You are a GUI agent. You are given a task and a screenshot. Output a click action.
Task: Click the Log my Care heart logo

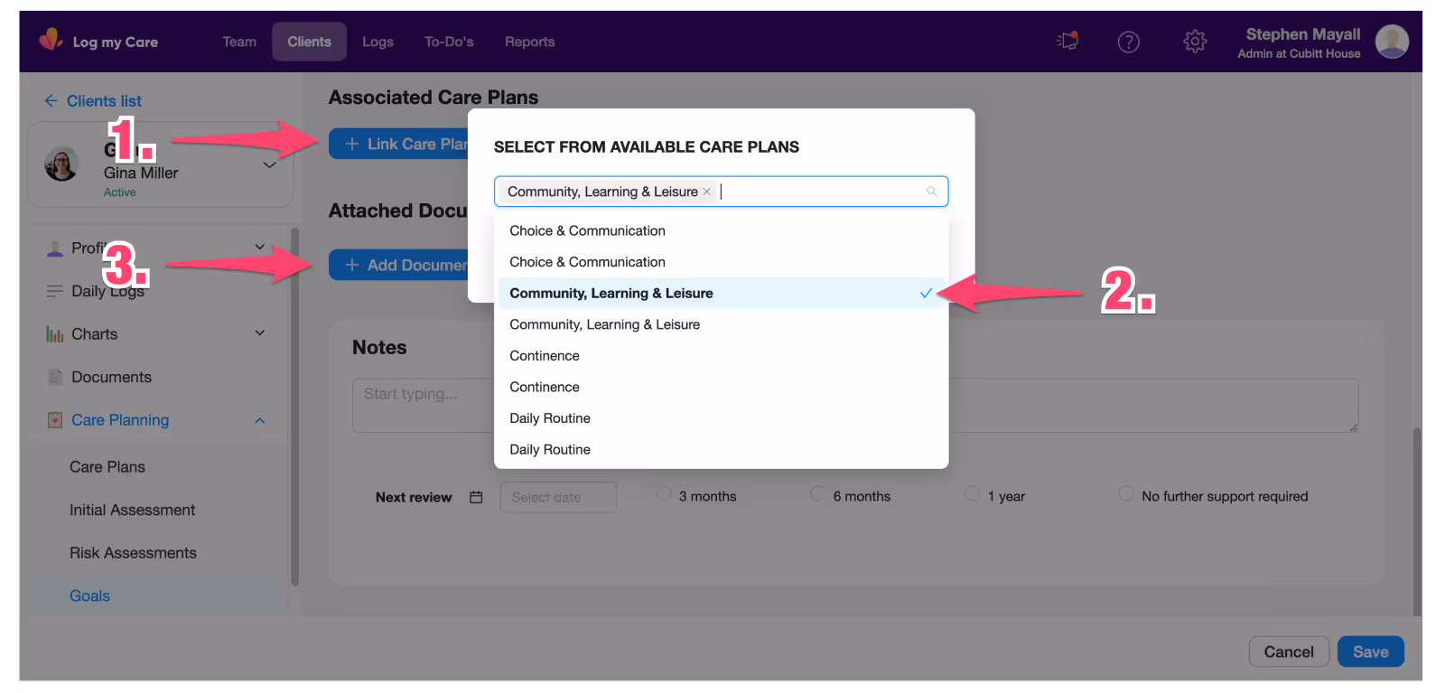coord(51,40)
